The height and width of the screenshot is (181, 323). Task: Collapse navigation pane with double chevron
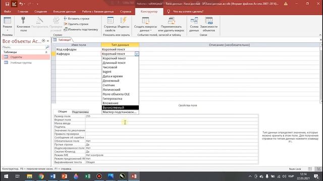click(x=48, y=41)
